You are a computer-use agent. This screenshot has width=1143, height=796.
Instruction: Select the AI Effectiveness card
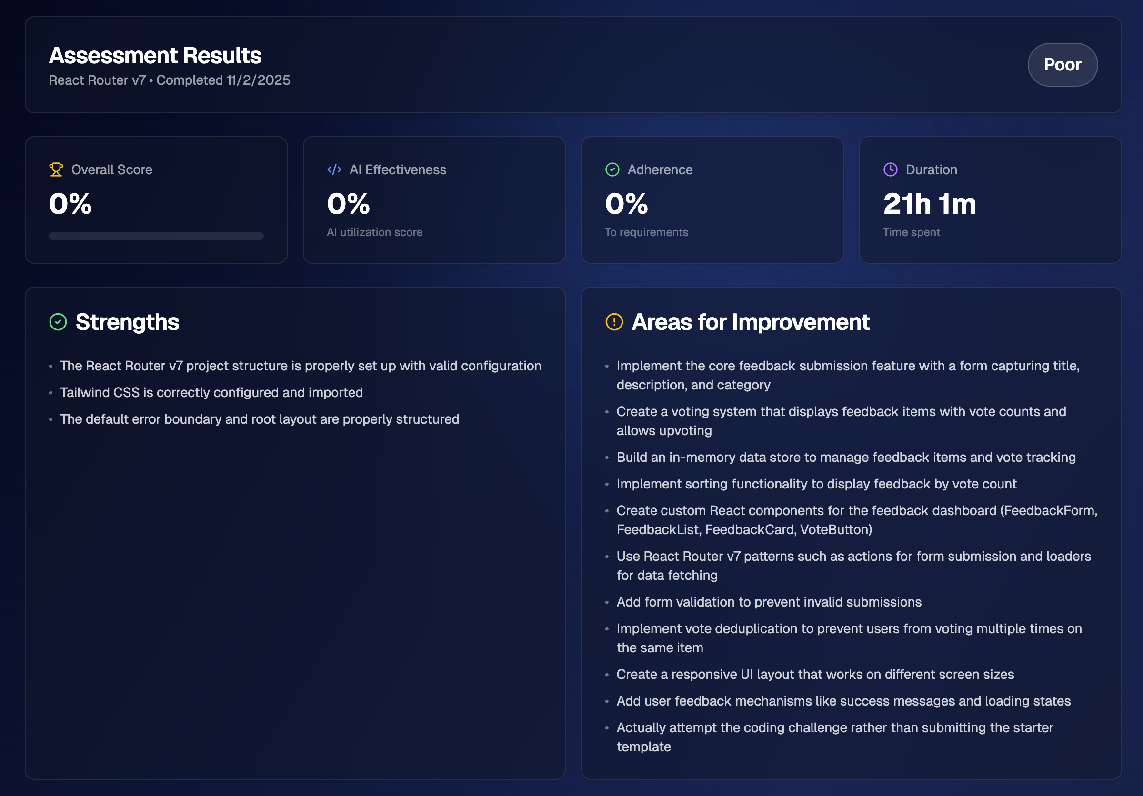point(433,199)
